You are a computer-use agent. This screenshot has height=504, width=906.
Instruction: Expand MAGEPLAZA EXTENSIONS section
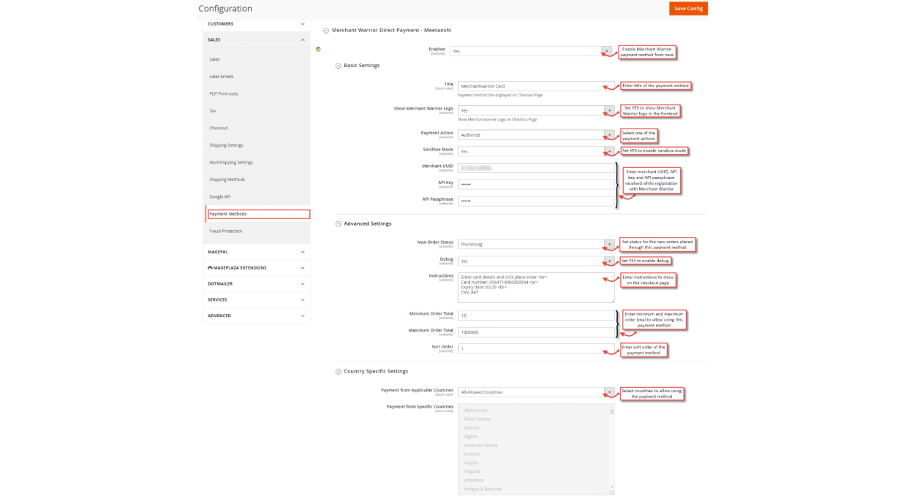point(256,268)
